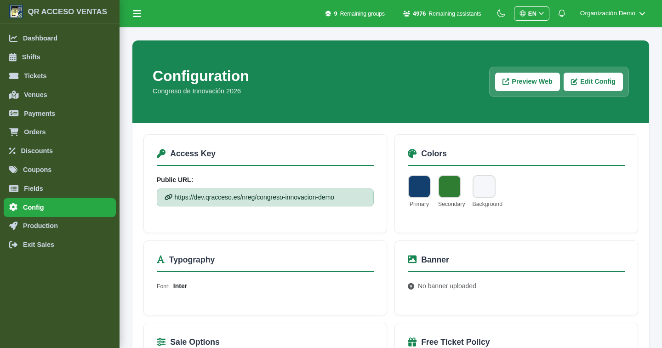Click the no-banner cross status icon
Image resolution: width=662 pixels, height=348 pixels.
(411, 286)
